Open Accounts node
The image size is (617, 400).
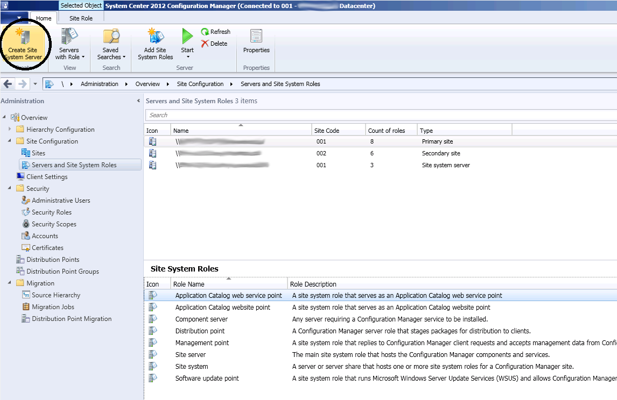coord(40,236)
